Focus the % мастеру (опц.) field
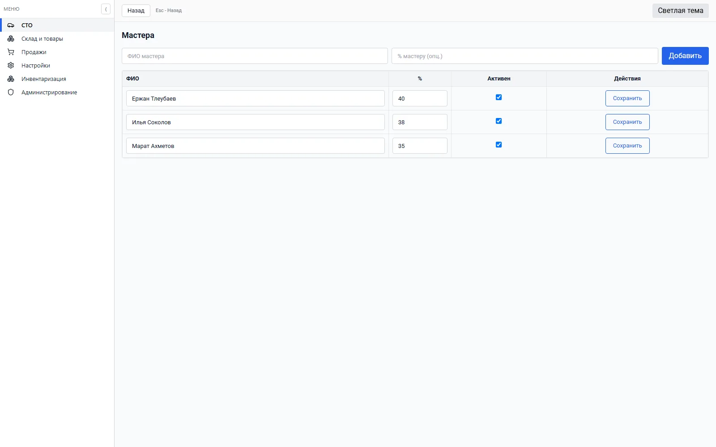The image size is (716, 447). pos(525,56)
